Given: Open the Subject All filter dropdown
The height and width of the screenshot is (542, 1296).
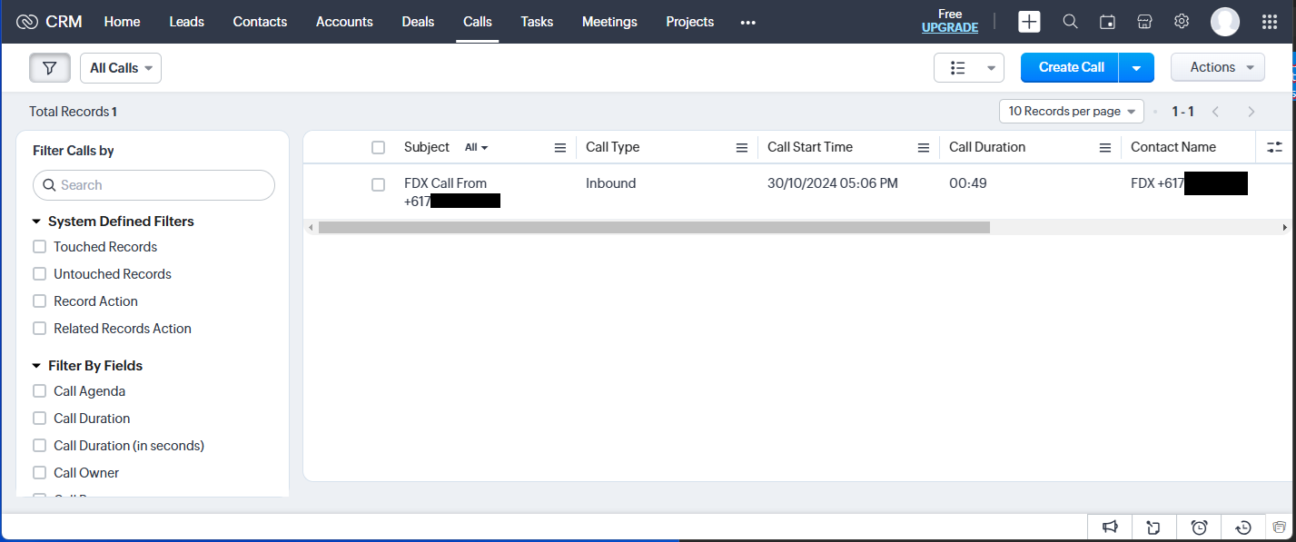Looking at the screenshot, I should (x=477, y=147).
